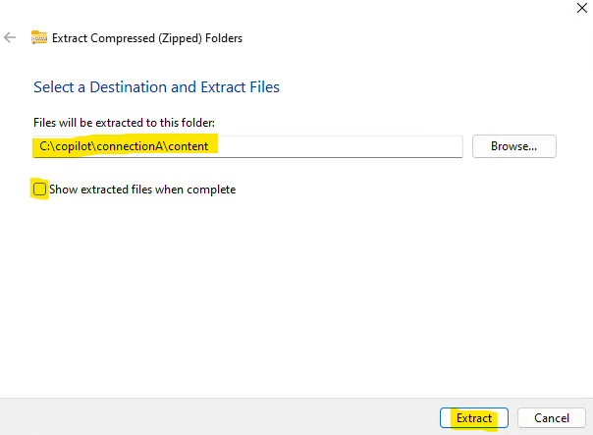Click the 'Show extracted files when complete' label
The image size is (593, 435).
(x=142, y=190)
